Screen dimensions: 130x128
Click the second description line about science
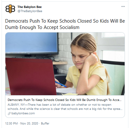pyautogui.click(x=65, y=109)
